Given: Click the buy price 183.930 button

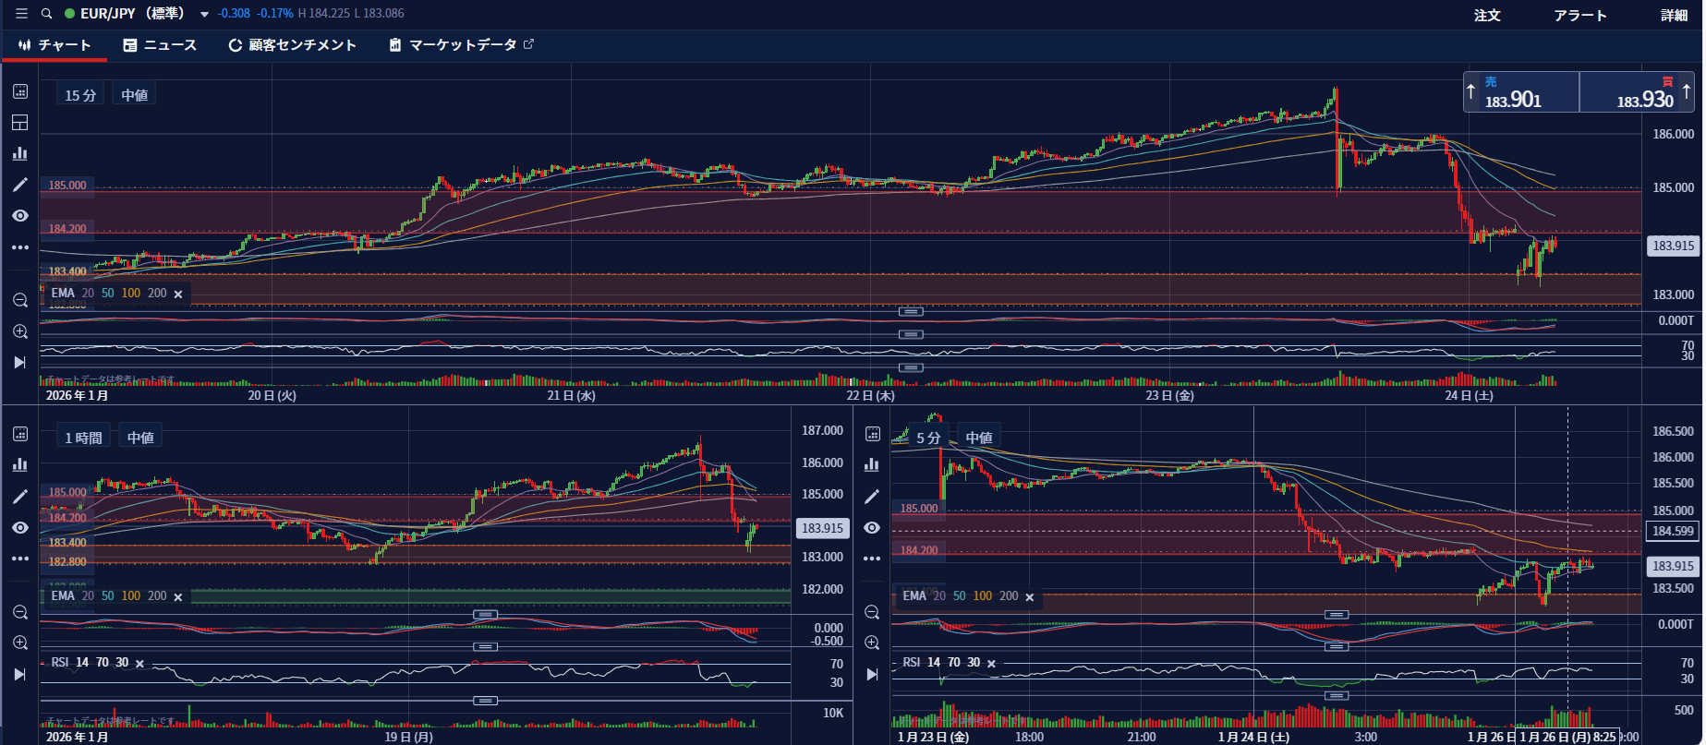Looking at the screenshot, I should (x=1638, y=92).
